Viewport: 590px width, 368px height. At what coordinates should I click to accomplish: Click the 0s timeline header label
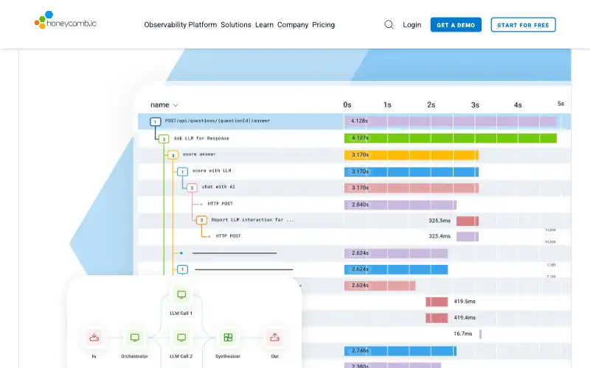(x=347, y=105)
